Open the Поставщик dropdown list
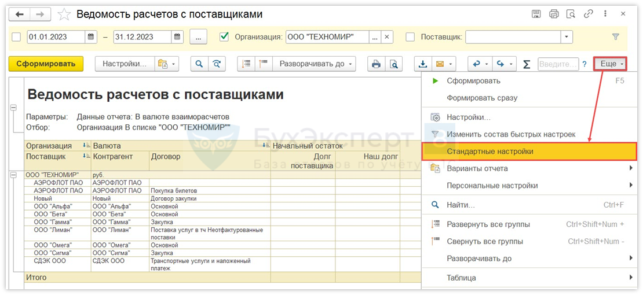 [566, 37]
